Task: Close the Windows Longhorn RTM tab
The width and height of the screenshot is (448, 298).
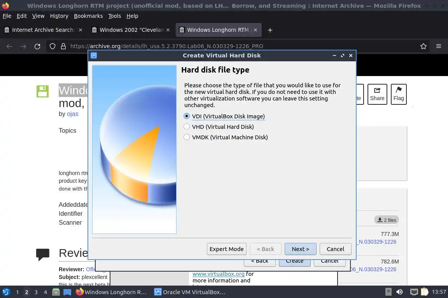Action: [255, 30]
